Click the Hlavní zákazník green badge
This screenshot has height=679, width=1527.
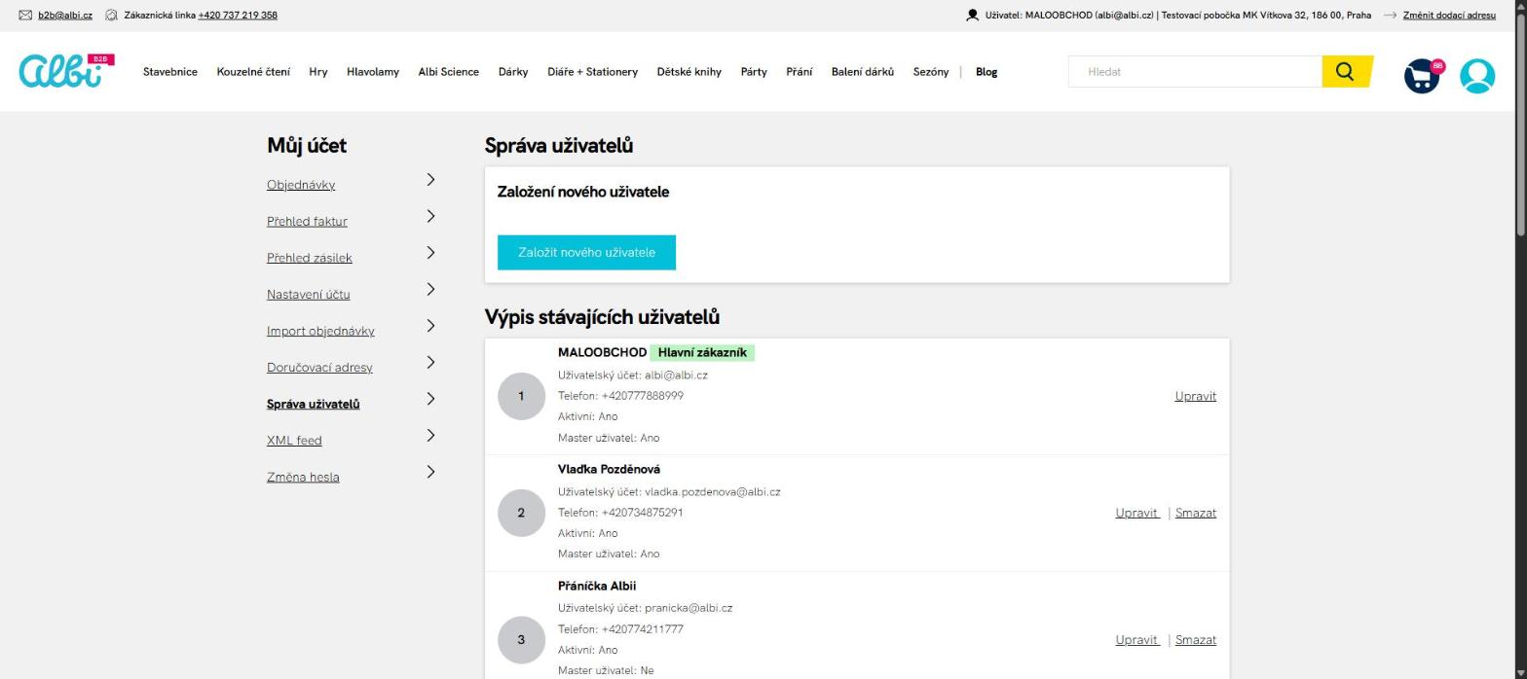pyautogui.click(x=702, y=352)
